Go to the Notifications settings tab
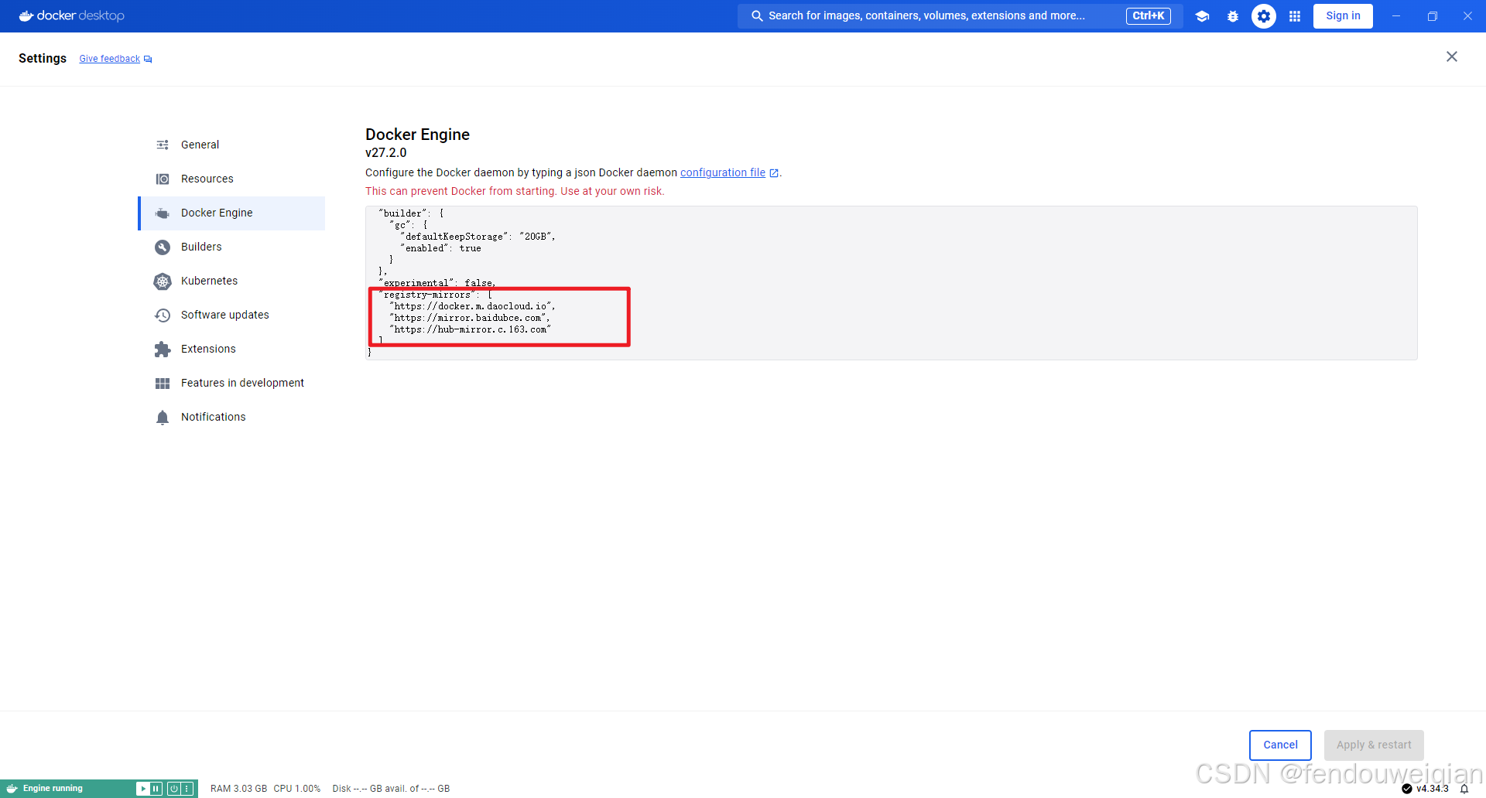The width and height of the screenshot is (1486, 798). pos(231,417)
